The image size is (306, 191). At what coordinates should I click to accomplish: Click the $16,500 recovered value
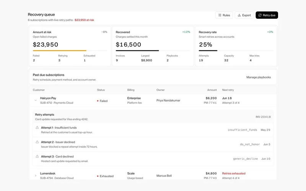pyautogui.click(x=129, y=44)
